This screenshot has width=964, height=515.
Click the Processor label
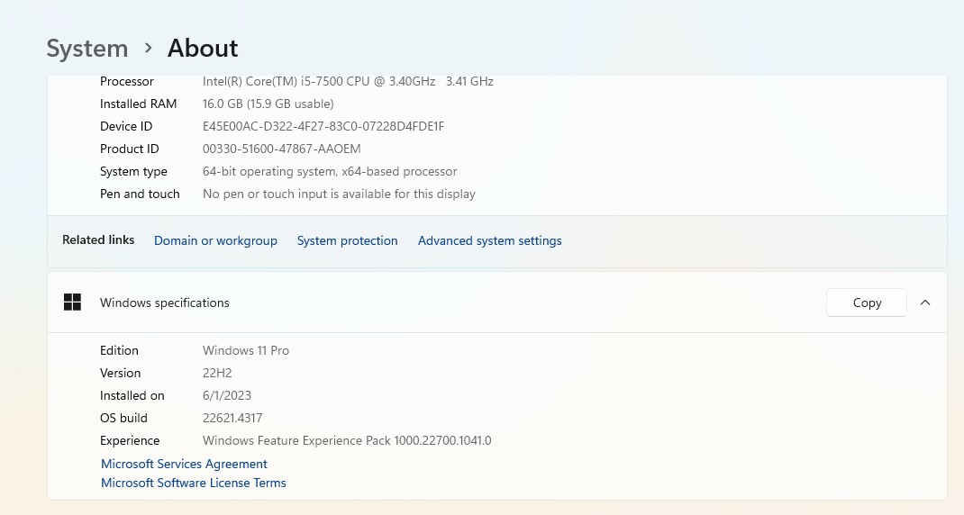pos(127,81)
